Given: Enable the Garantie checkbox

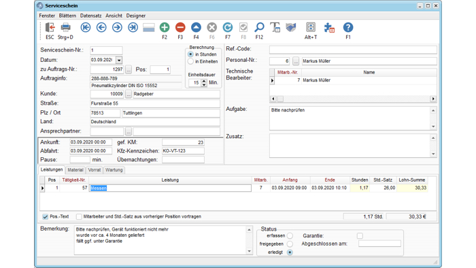Looking at the screenshot, I should pyautogui.click(x=360, y=236).
